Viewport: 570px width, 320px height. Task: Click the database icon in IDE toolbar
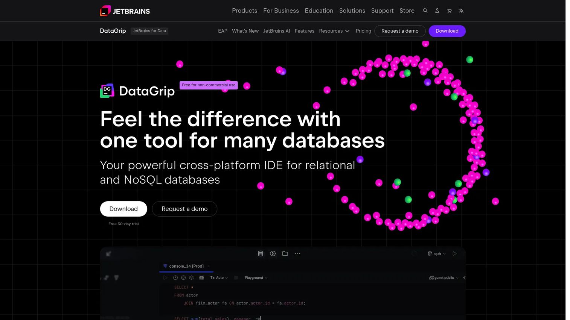pyautogui.click(x=261, y=253)
